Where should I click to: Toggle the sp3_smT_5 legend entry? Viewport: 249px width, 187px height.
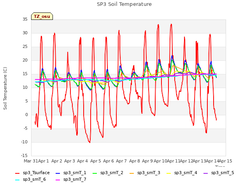219,173
